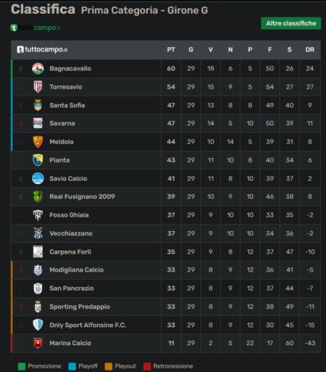Click the Pianta yellow-blue shield crest

[x=38, y=160]
